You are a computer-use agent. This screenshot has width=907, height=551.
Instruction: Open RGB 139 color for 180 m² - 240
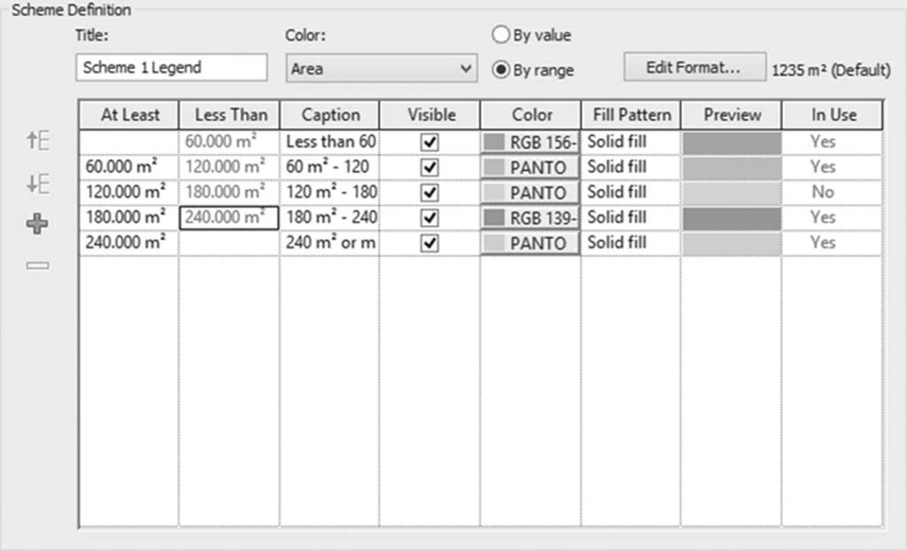(x=530, y=218)
